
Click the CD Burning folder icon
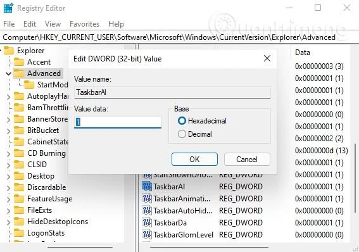tap(19, 153)
